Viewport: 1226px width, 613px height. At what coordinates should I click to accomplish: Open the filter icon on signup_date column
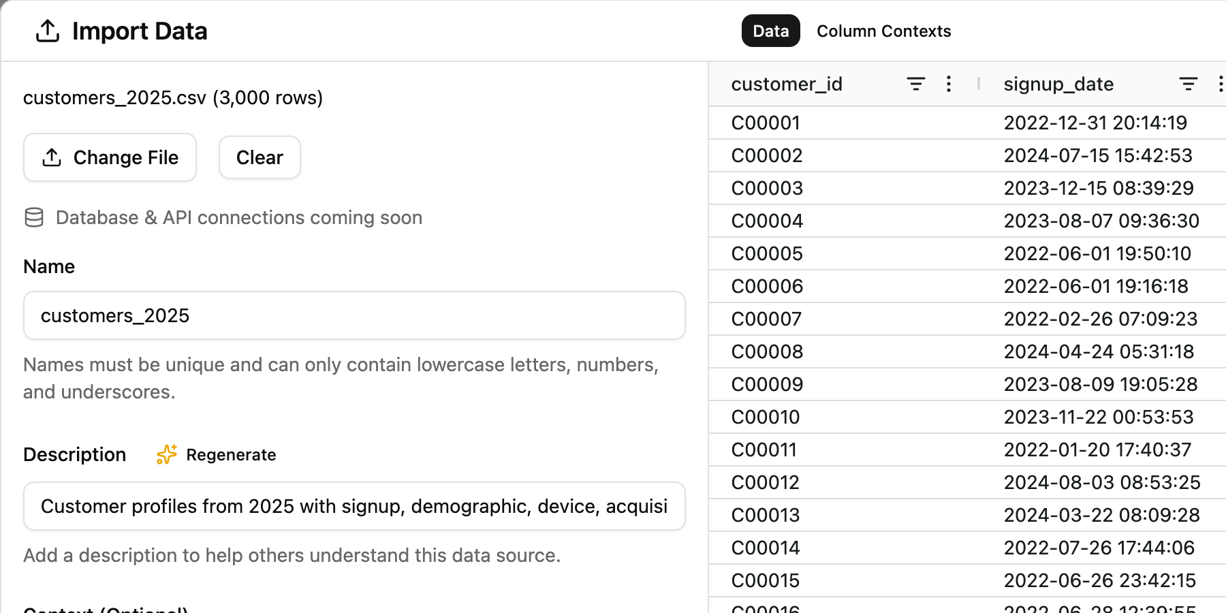1188,84
